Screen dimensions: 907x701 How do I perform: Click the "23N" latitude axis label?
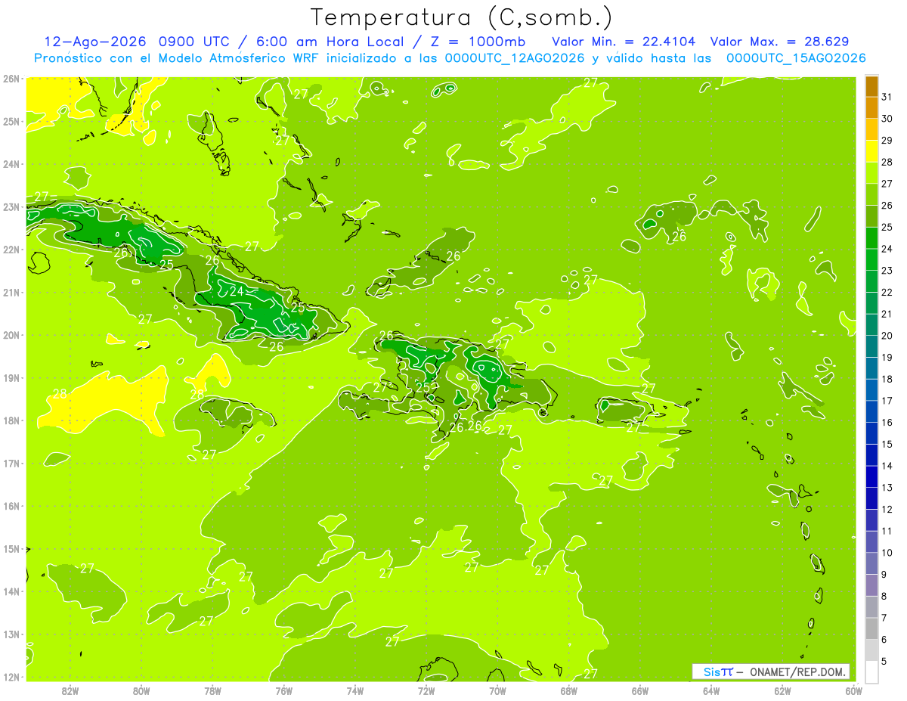coord(11,207)
